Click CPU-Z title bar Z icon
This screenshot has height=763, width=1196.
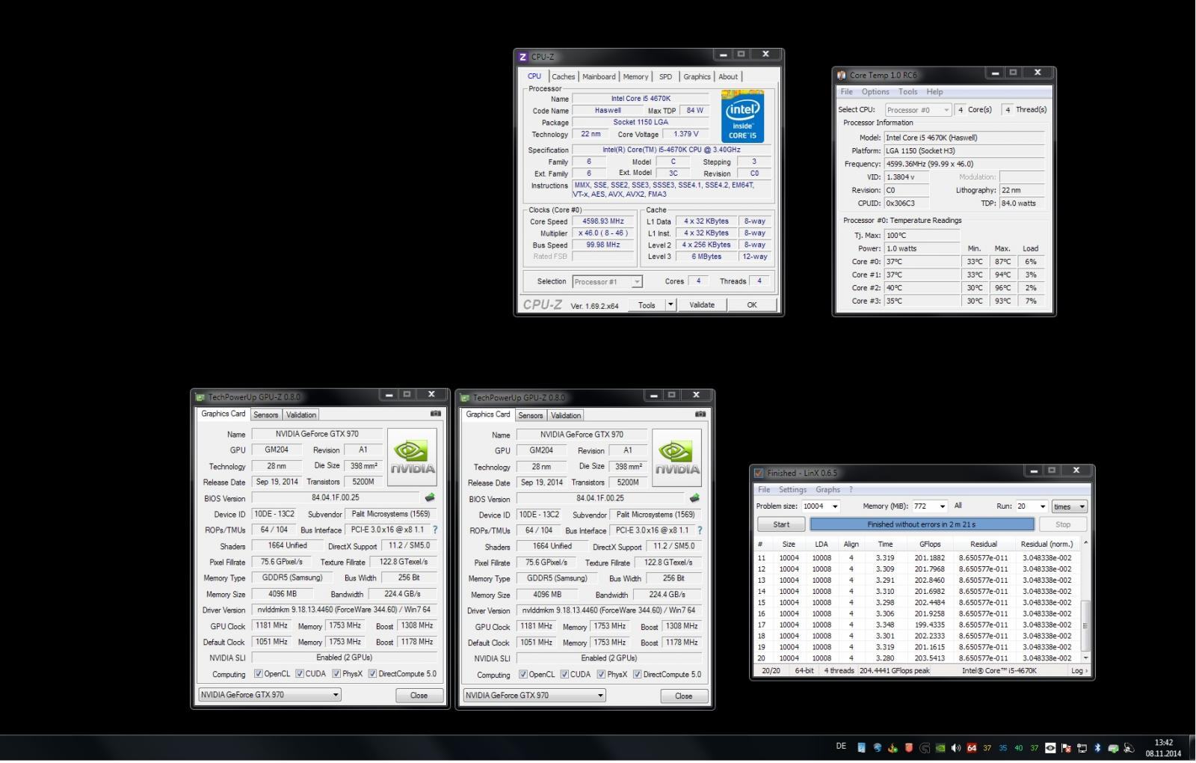coord(523,57)
